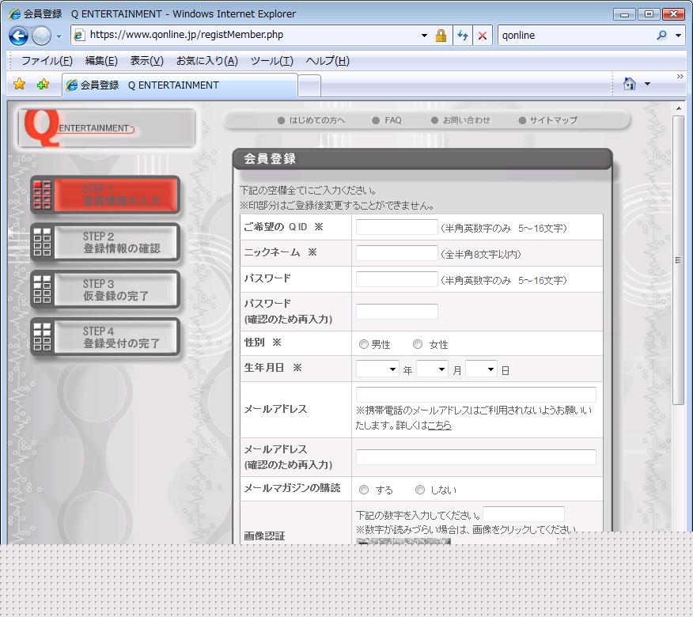Open the birth year (年) dropdown

tap(377, 369)
